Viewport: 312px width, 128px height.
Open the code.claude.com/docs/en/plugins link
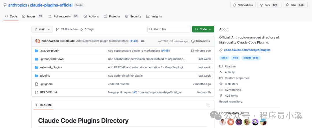click(x=247, y=50)
